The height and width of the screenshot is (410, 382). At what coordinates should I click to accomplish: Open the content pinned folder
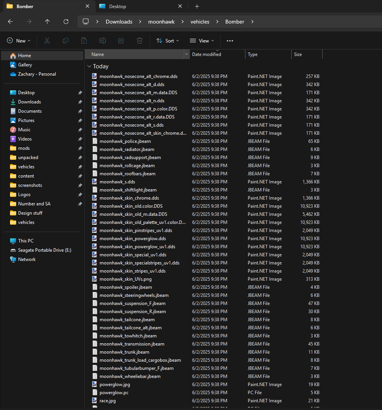(x=42, y=176)
